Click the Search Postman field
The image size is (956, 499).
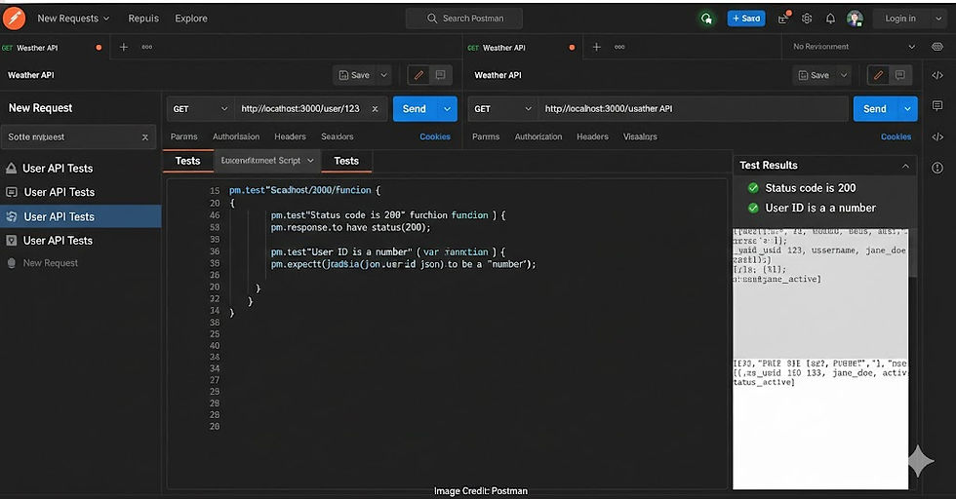click(464, 19)
